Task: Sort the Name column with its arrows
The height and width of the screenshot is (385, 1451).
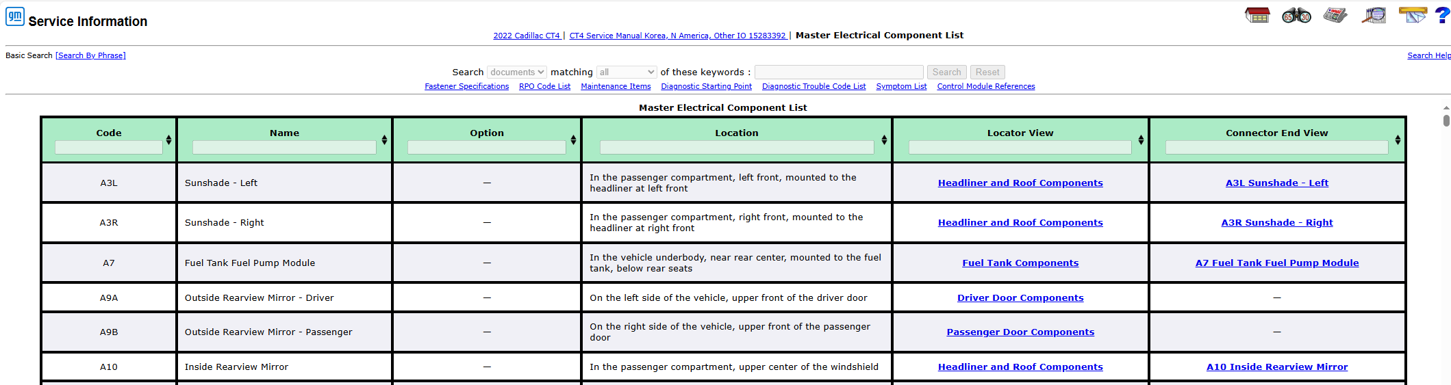Action: pos(384,140)
